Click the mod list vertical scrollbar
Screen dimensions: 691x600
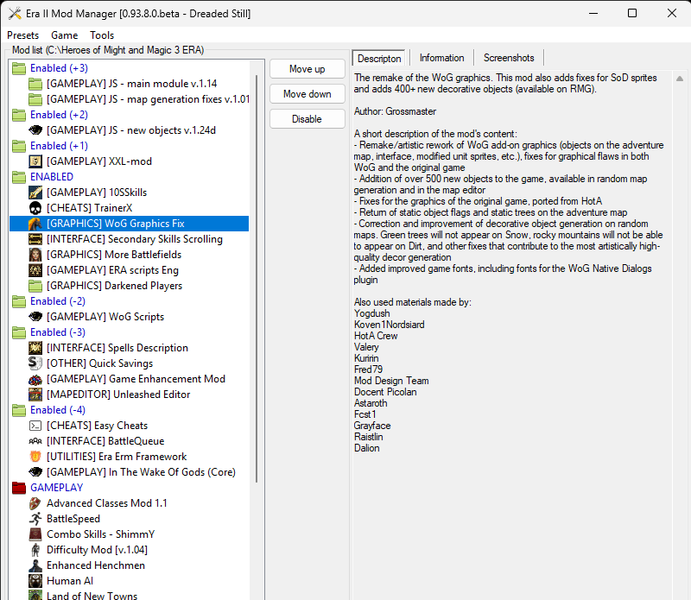click(x=257, y=259)
